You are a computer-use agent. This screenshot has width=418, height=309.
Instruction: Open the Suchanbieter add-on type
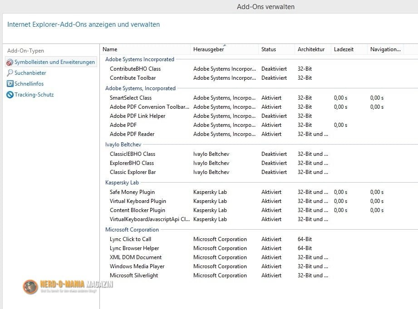tap(30, 72)
